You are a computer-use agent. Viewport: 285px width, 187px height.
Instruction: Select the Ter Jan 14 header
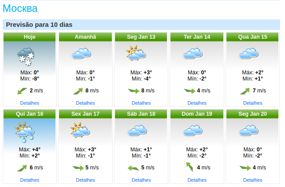pos(197,37)
